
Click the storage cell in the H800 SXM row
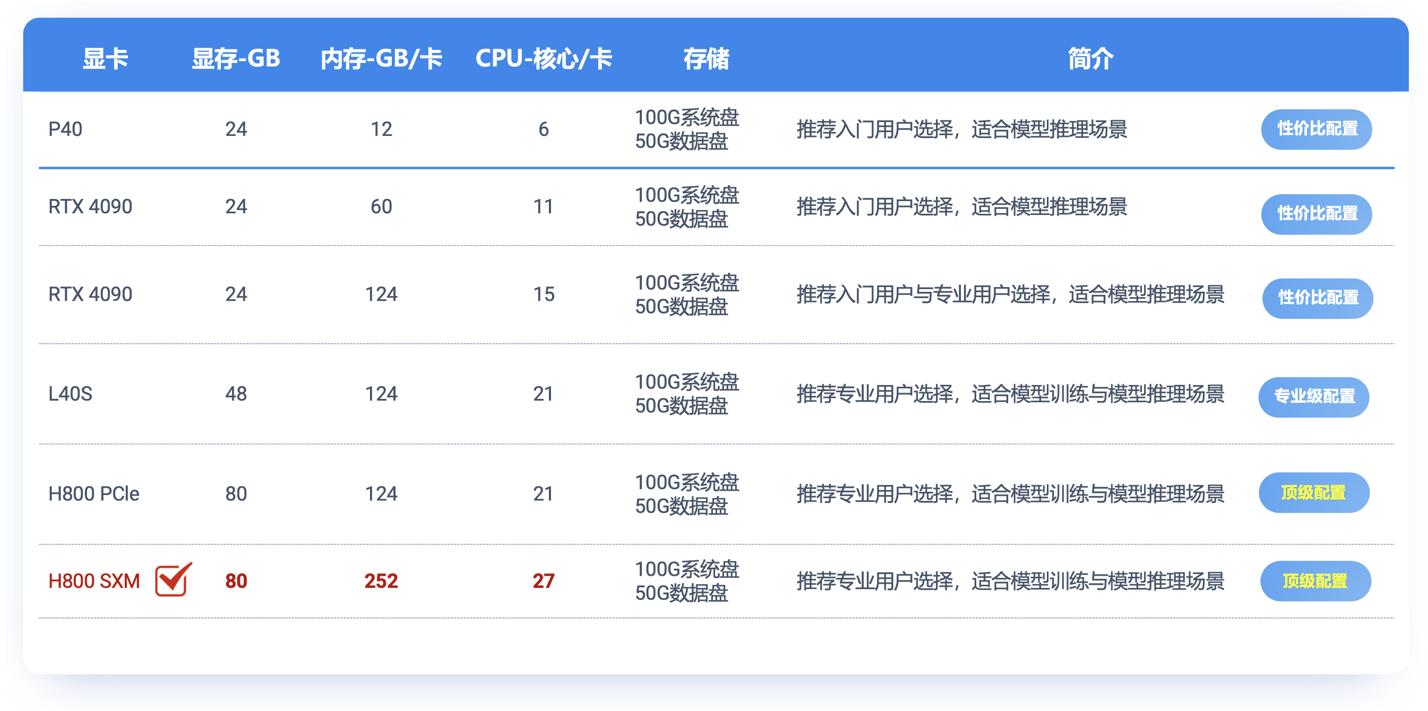click(x=687, y=582)
